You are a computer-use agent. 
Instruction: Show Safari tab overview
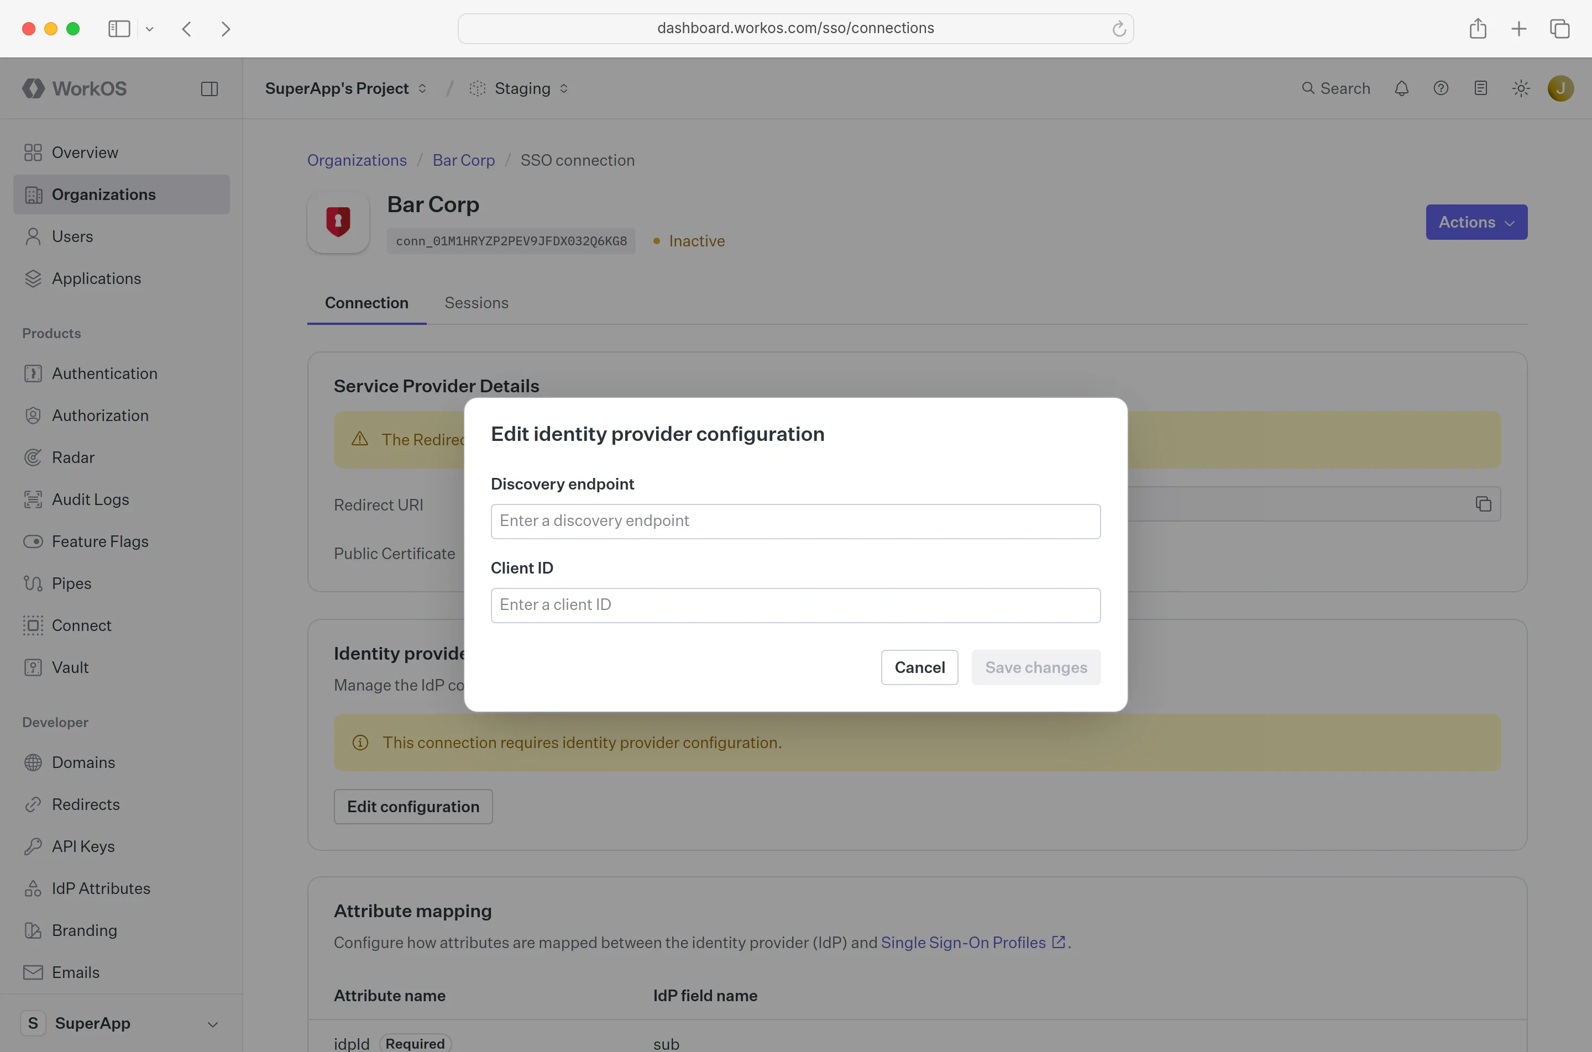coord(1560,28)
